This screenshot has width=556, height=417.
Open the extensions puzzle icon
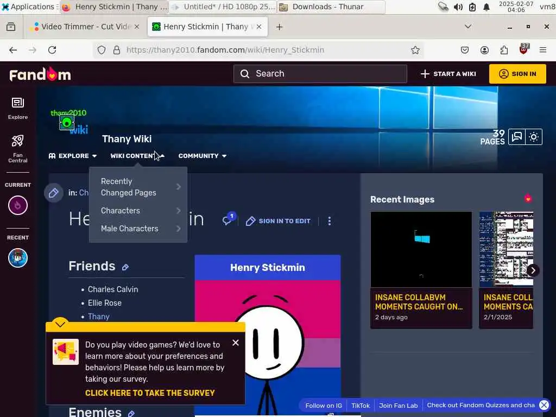pyautogui.click(x=504, y=50)
